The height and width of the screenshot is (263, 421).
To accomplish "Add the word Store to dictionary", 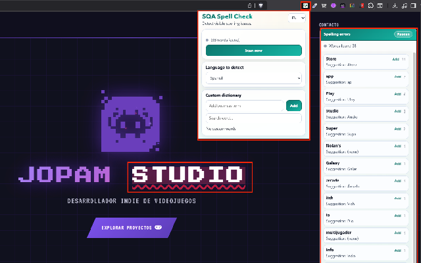I will pyautogui.click(x=396, y=59).
